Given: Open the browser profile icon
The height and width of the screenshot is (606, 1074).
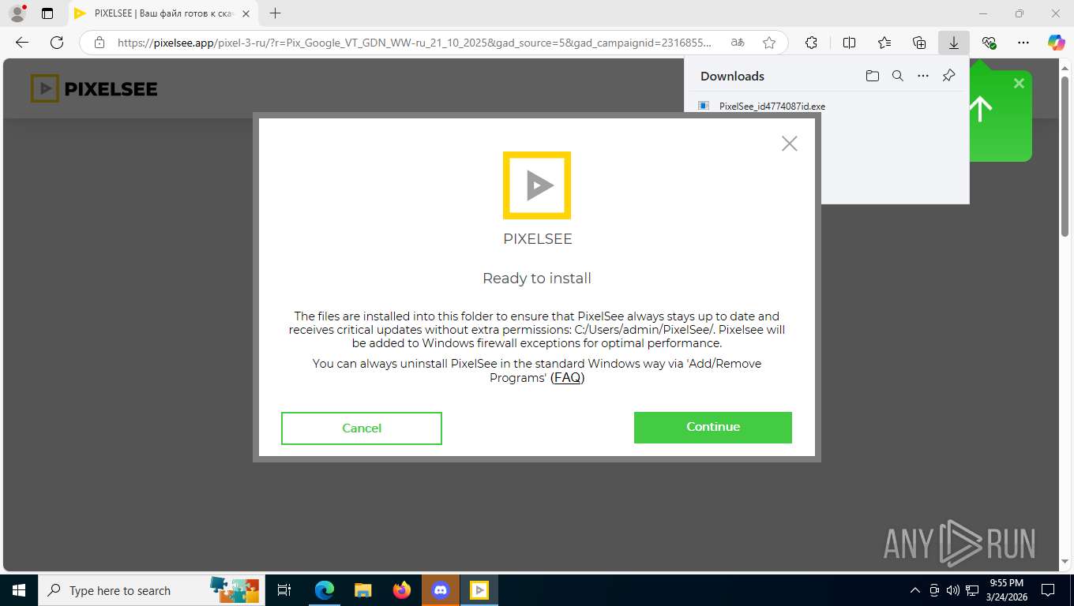Looking at the screenshot, I should [17, 13].
